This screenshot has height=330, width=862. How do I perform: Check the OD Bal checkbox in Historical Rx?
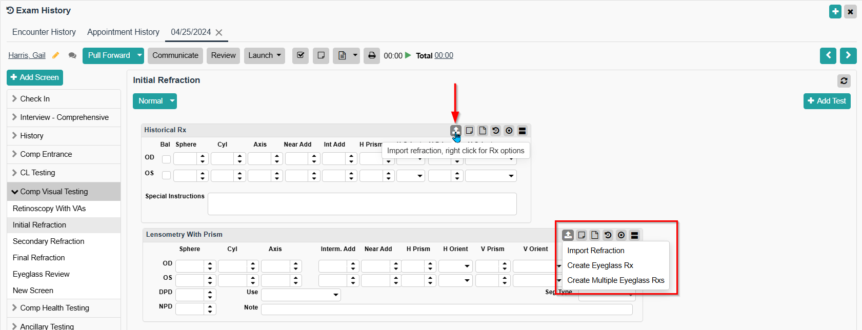(166, 159)
